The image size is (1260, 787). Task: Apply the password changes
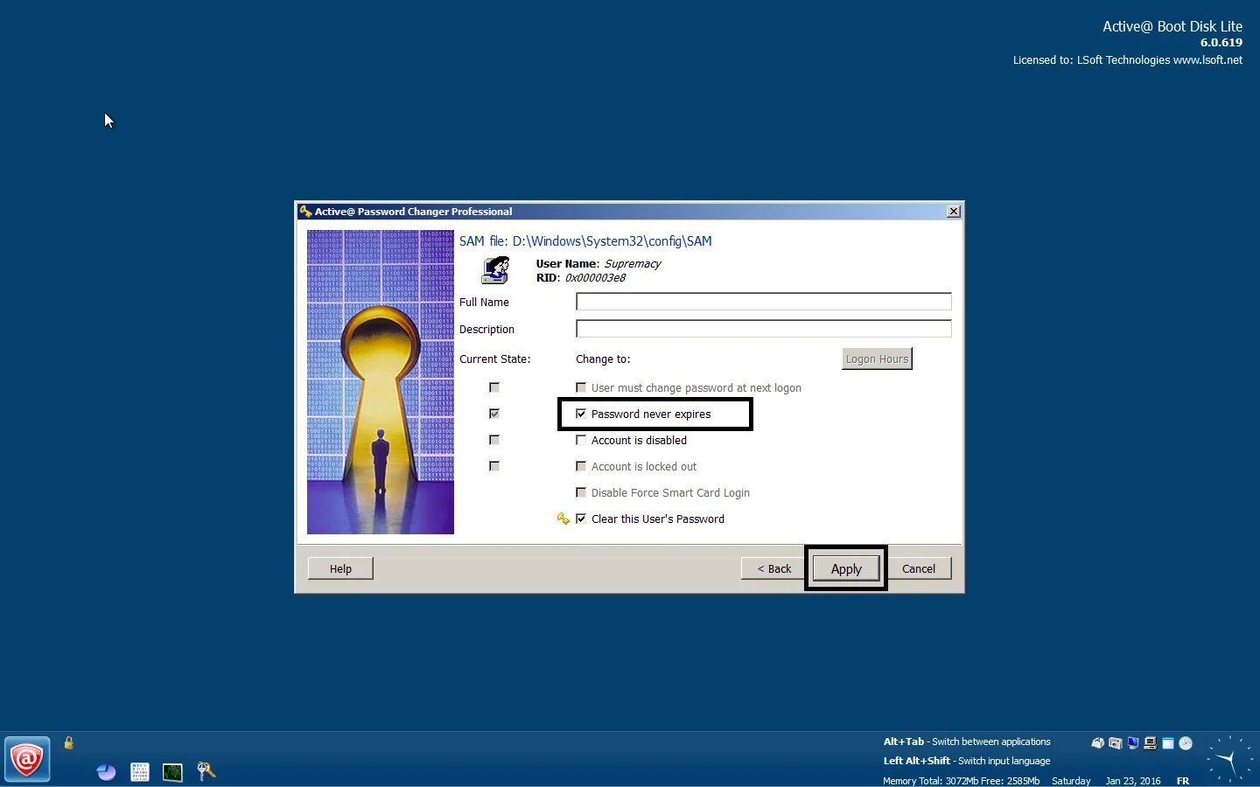tap(846, 568)
